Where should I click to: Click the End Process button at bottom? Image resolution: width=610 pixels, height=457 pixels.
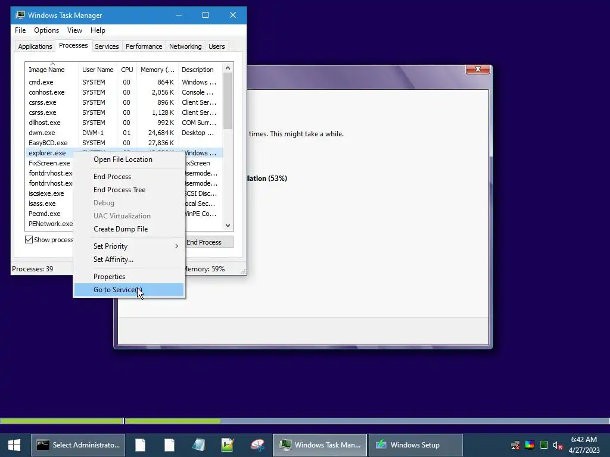(208, 242)
